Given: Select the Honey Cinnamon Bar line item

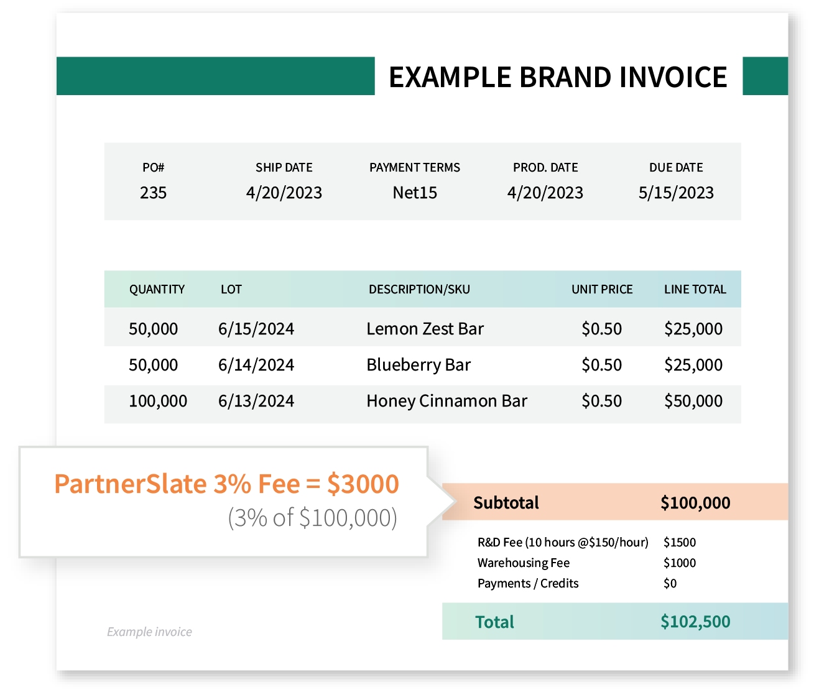Looking at the screenshot, I should (446, 401).
